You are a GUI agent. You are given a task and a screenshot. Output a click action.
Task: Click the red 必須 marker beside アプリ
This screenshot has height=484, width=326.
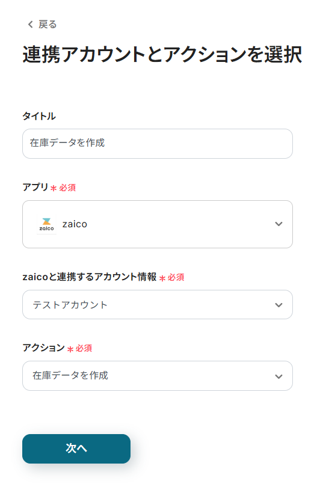click(63, 188)
